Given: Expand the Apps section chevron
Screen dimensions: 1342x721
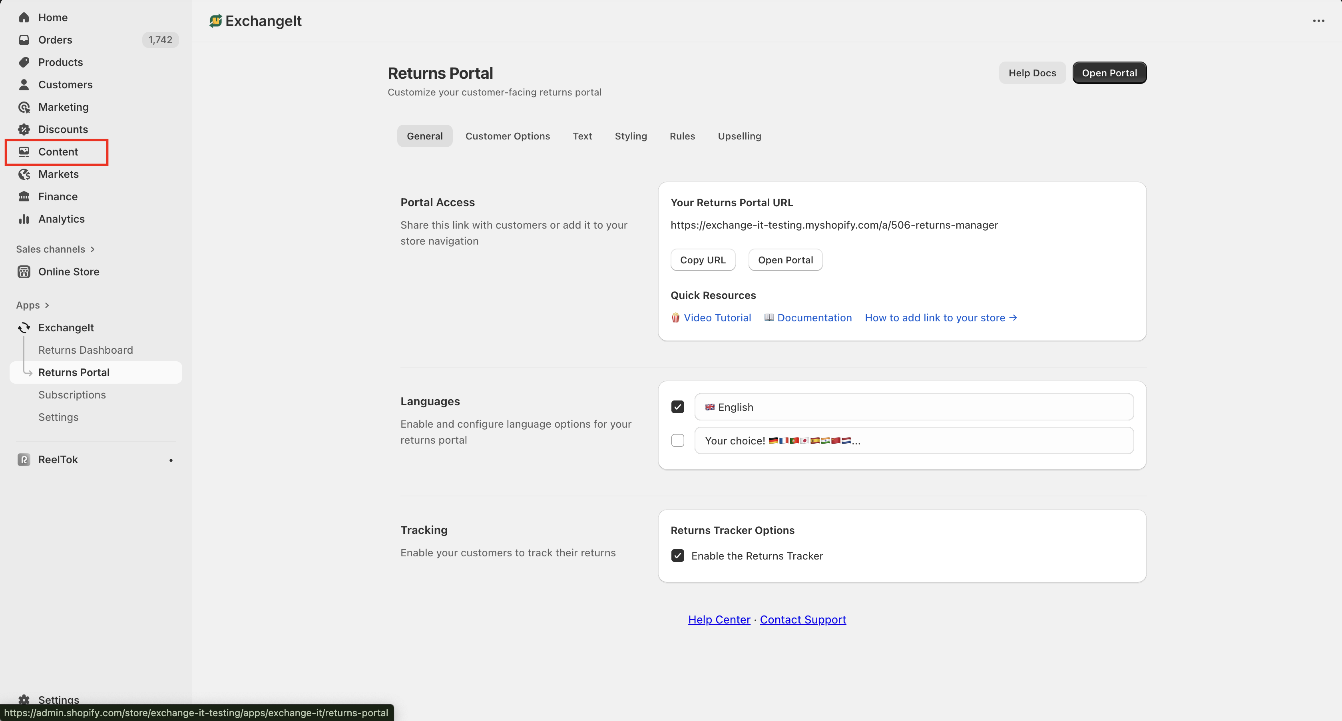Looking at the screenshot, I should tap(47, 305).
